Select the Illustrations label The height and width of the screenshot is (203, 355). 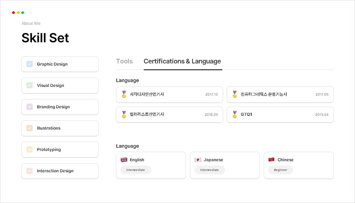click(x=49, y=128)
